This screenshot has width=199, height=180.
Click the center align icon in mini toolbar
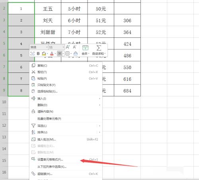[x=60, y=54]
